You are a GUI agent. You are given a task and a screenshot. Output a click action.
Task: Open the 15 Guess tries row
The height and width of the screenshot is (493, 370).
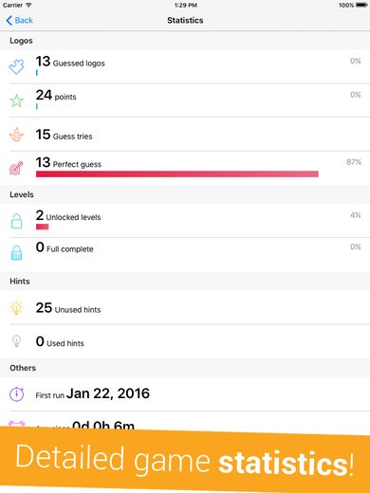(185, 135)
